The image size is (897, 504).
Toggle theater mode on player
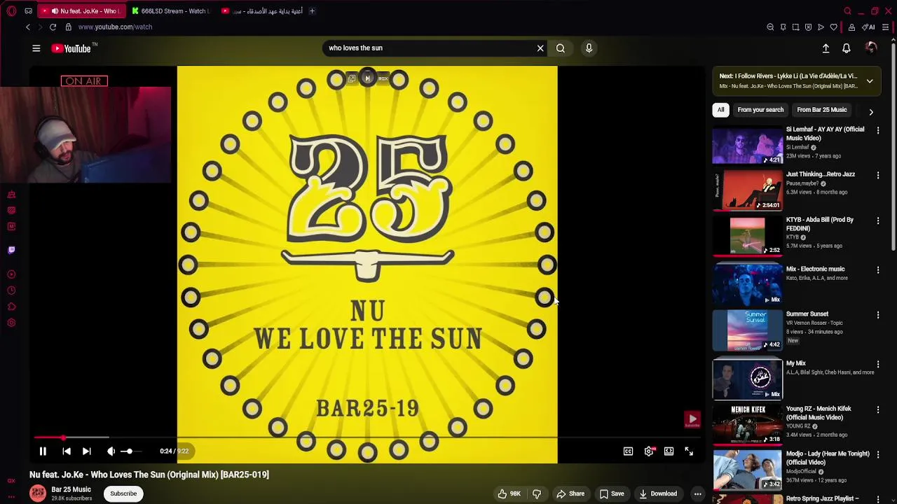669,451
